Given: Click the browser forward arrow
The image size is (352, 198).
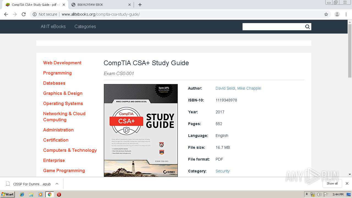Looking at the screenshot, I should point(15,14).
